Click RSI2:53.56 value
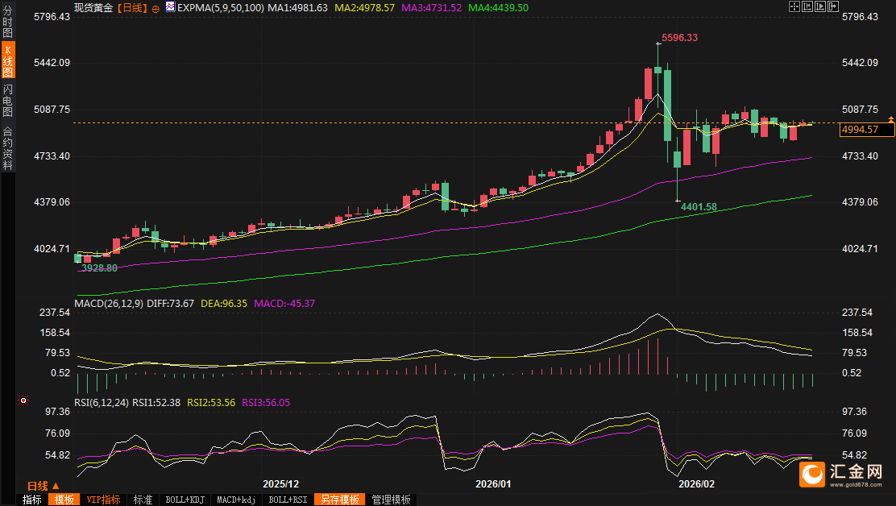Viewport: 896px width, 506px height. point(211,403)
